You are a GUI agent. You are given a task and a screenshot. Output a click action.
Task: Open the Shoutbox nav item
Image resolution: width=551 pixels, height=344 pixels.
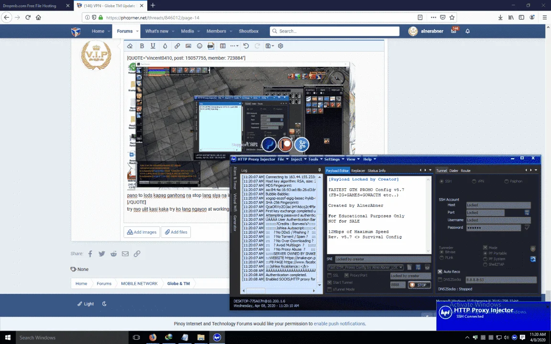pos(248,31)
